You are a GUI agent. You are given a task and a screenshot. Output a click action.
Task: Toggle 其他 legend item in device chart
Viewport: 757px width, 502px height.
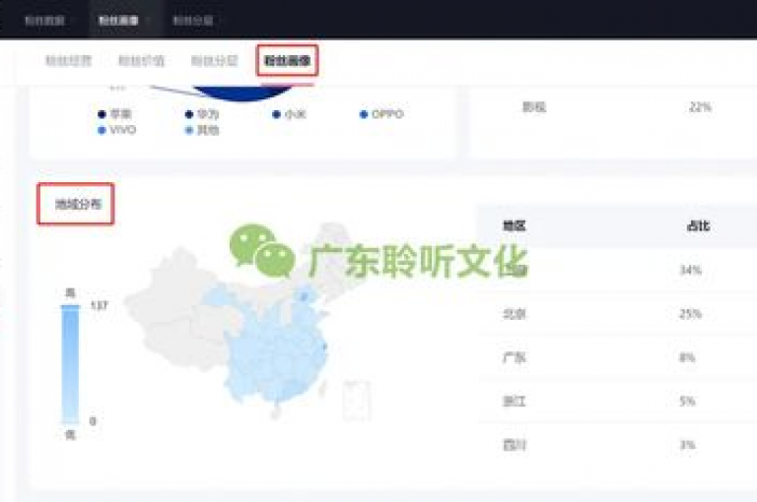coord(202,130)
